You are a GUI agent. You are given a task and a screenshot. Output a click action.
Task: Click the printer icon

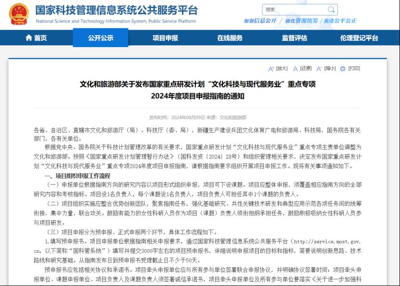pyautogui.click(x=343, y=69)
